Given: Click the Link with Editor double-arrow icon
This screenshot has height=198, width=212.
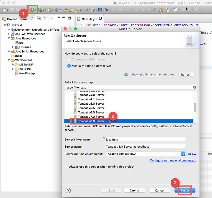Looking at the screenshot, I should coord(44,18).
